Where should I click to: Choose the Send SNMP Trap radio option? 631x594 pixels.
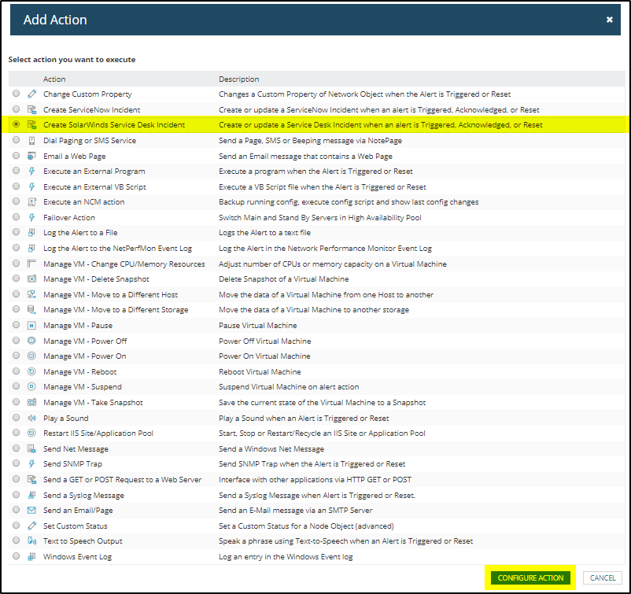coord(16,463)
